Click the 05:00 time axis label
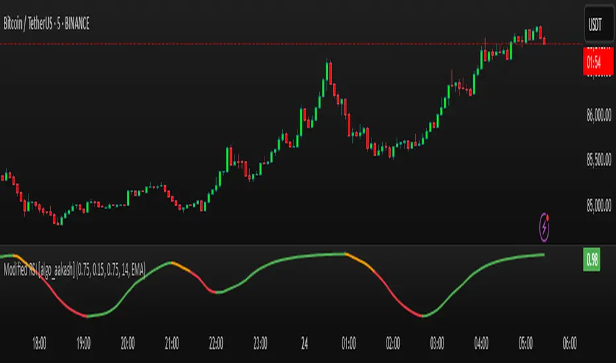 click(525, 343)
